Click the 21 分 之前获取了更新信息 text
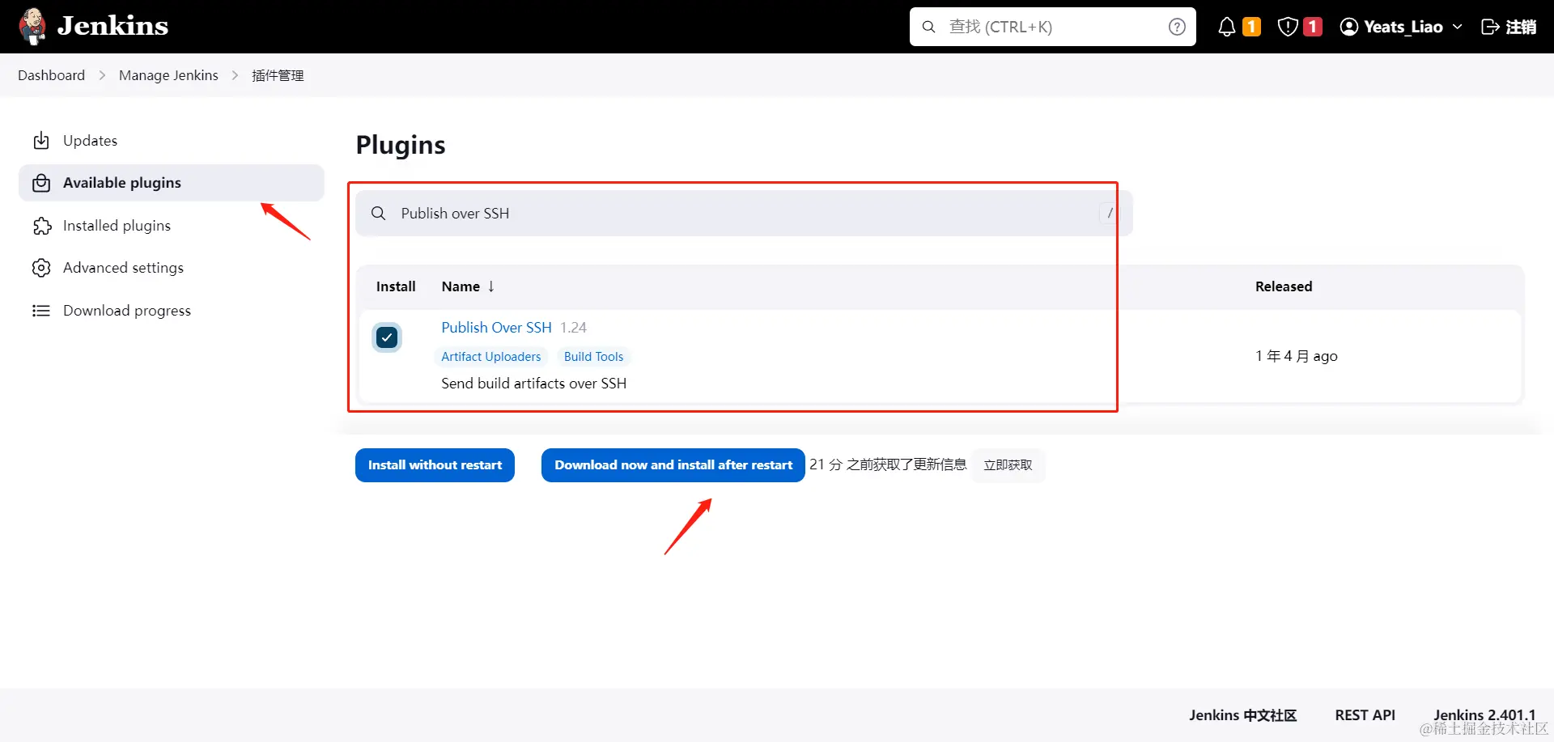Viewport: 1554px width, 742px height. 888,464
